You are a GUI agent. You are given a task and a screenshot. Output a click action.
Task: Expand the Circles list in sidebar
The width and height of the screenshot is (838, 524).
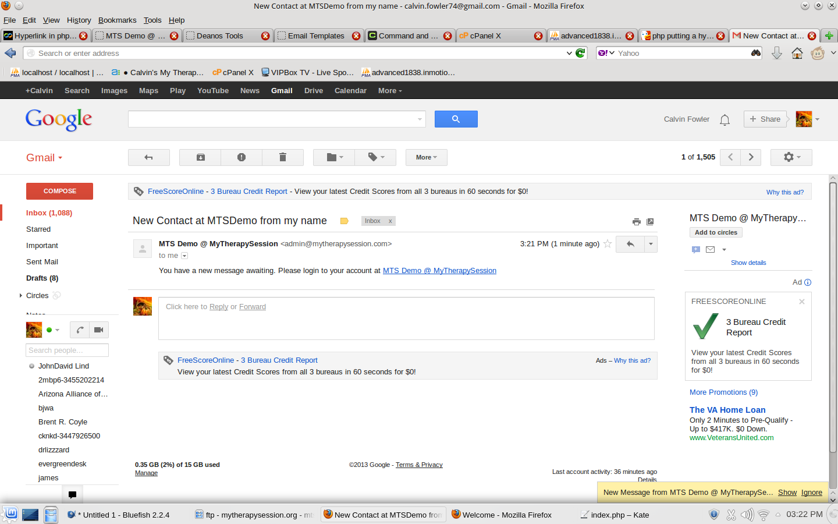(x=21, y=296)
